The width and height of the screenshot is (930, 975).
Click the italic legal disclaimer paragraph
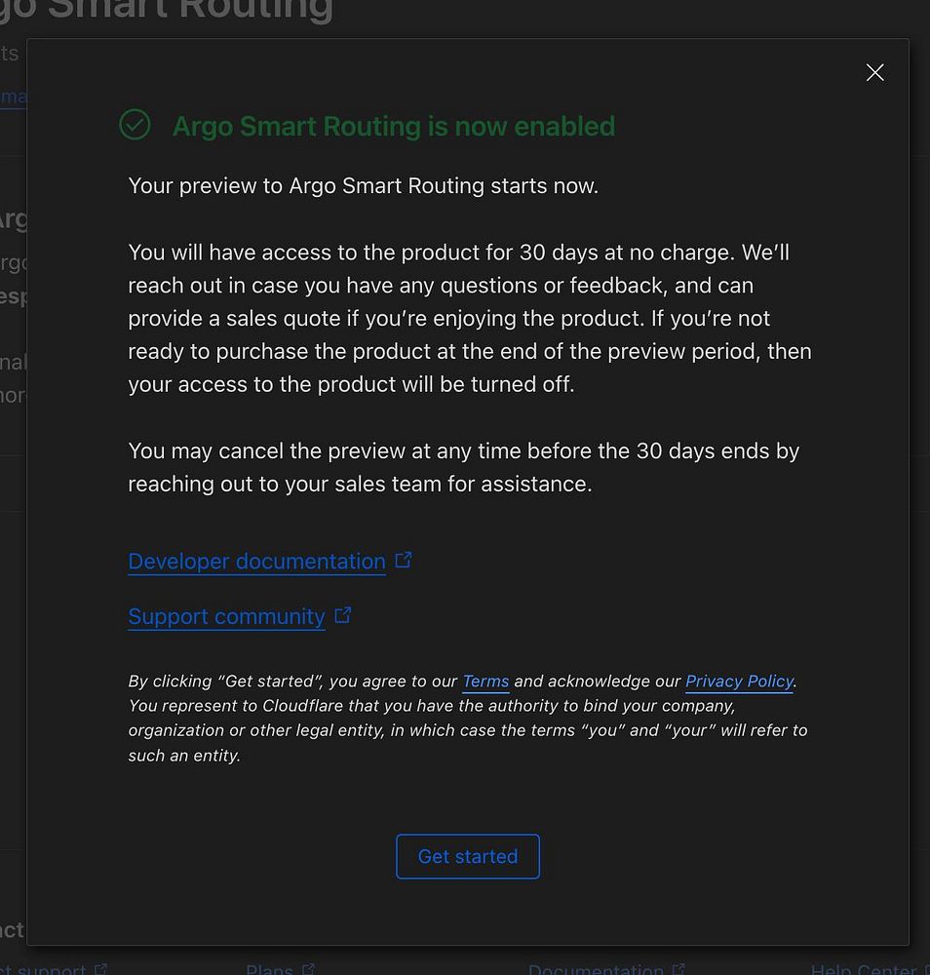pyautogui.click(x=468, y=719)
